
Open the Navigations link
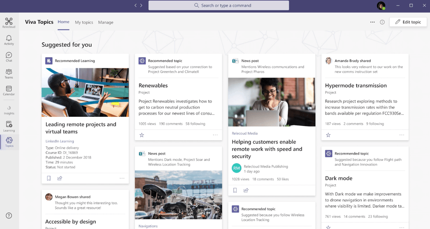coord(148,226)
